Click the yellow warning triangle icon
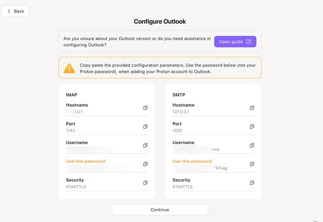The image size is (323, 222). click(x=69, y=68)
